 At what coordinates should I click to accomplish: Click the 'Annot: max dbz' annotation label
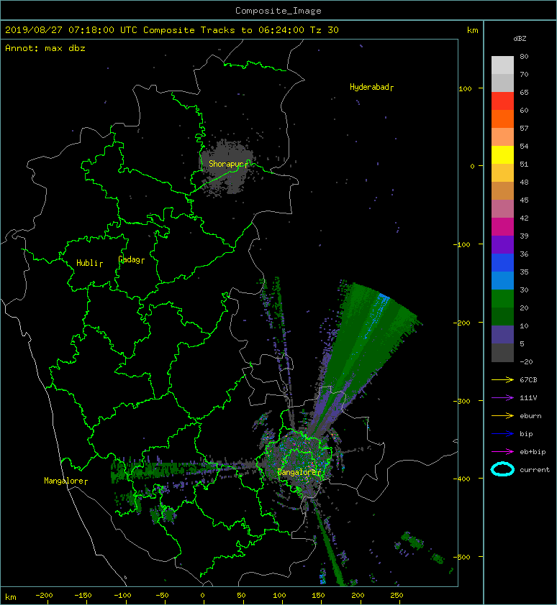(45, 48)
